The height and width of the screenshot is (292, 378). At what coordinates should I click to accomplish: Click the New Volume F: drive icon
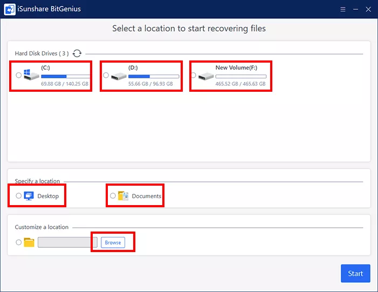point(206,76)
